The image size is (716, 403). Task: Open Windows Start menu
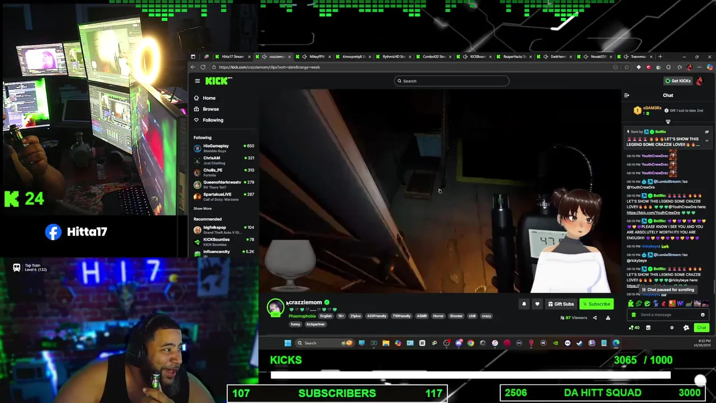[x=288, y=343]
